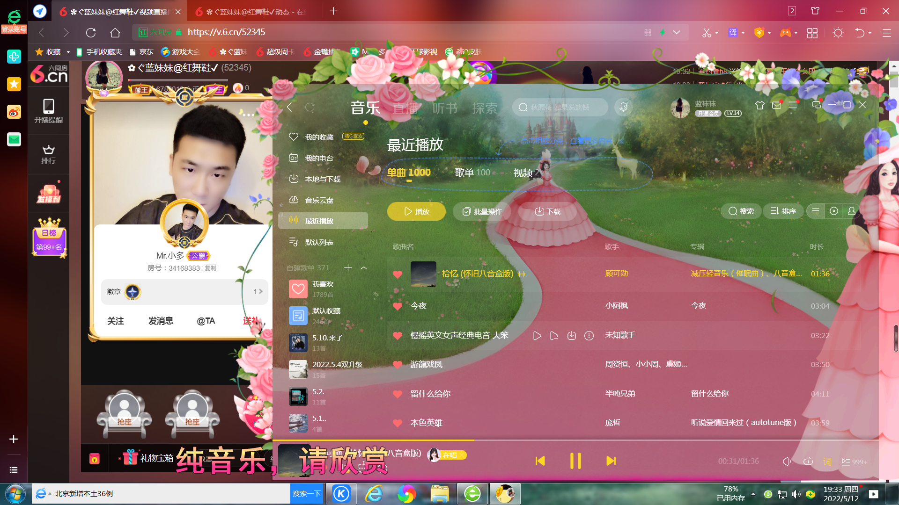Click the music search input field
The width and height of the screenshot is (899, 505).
[x=560, y=107]
